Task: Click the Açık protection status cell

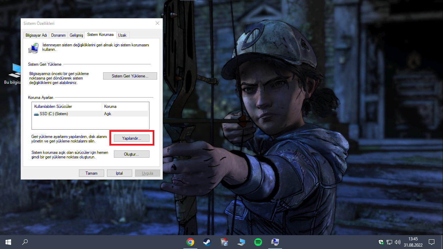Action: (108, 114)
